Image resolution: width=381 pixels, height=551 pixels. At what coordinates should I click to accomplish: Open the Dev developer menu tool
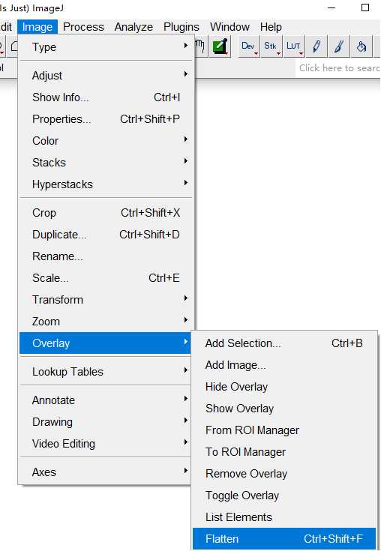249,46
